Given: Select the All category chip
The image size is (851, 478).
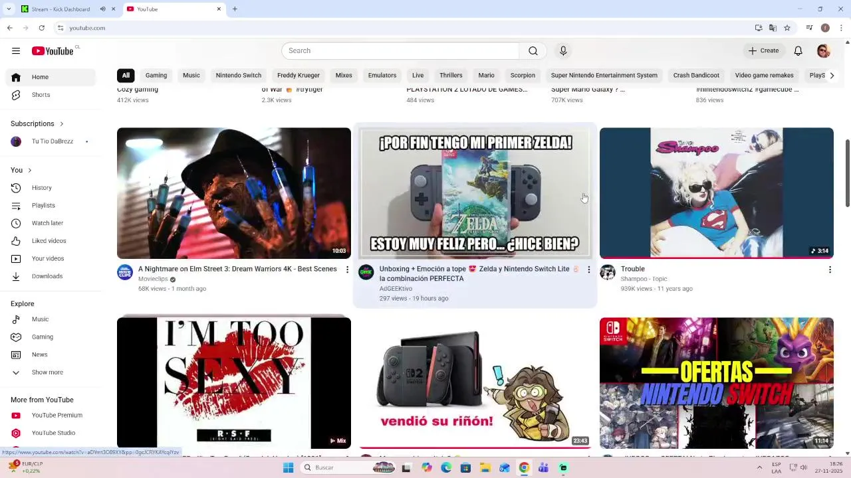Looking at the screenshot, I should coord(126,76).
